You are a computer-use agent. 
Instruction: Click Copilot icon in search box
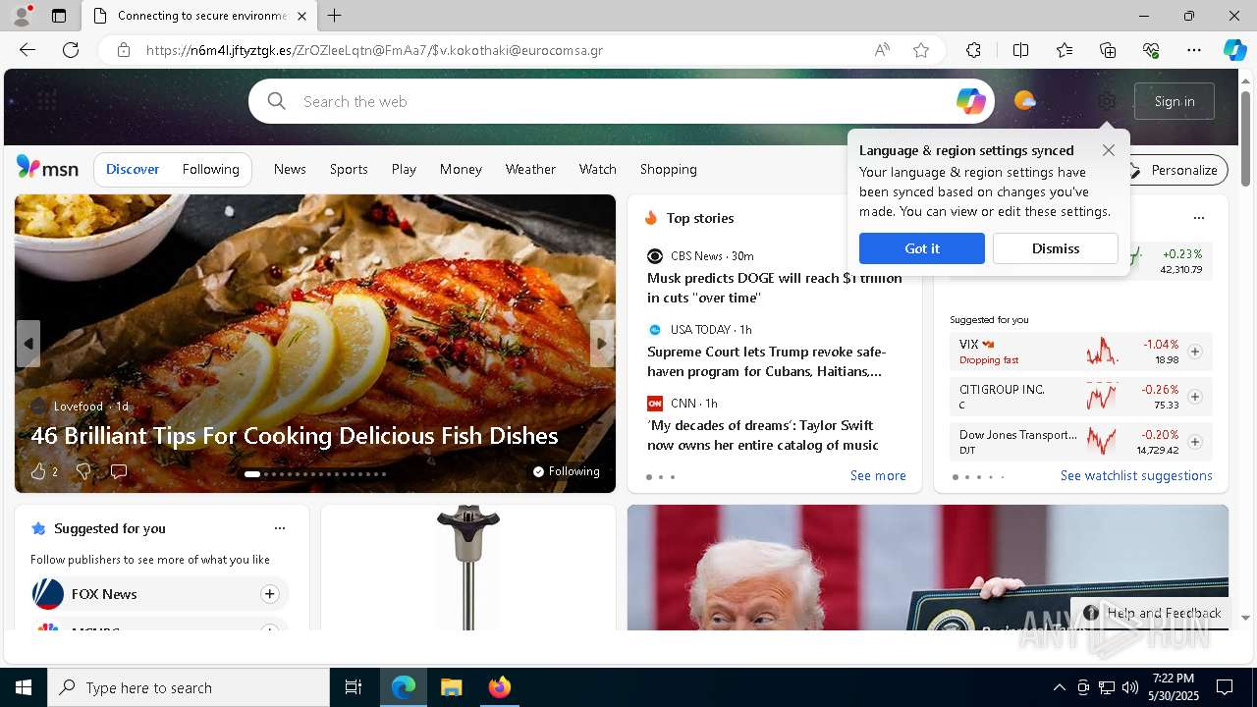tap(970, 101)
